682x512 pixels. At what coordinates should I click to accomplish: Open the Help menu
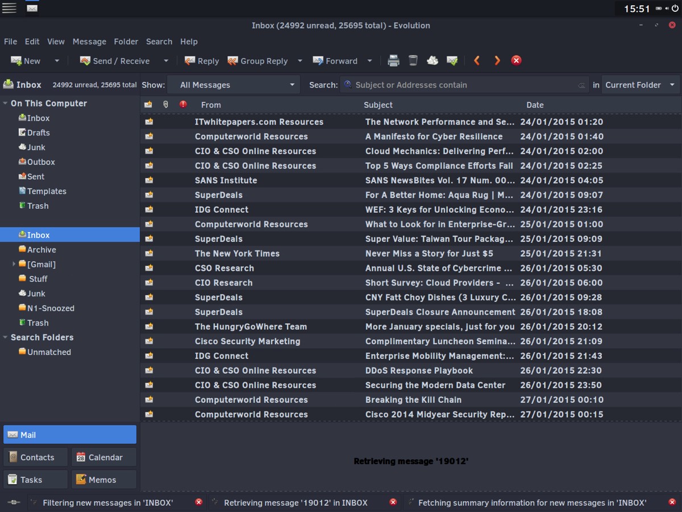(189, 42)
